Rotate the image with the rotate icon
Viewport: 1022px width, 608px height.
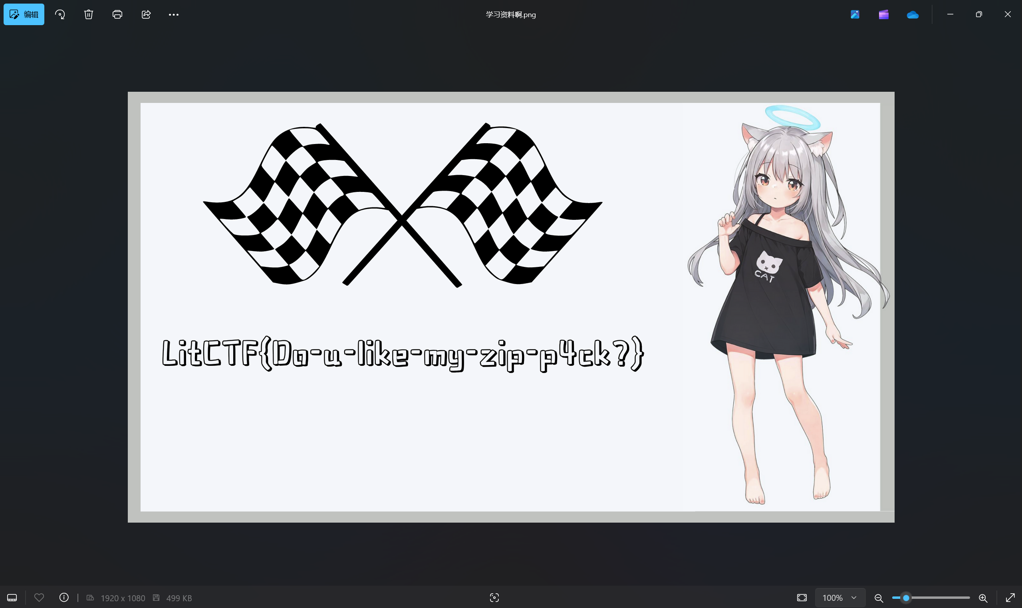[60, 14]
